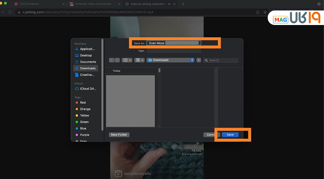
Task: Select the Green tag in sidebar
Action: point(84,122)
